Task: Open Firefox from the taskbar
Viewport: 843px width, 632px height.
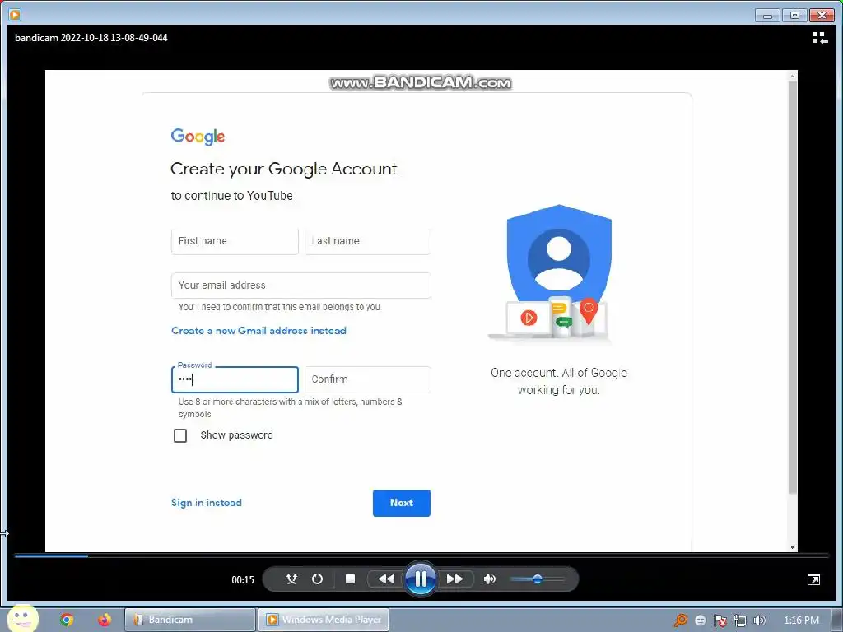Action: (105, 620)
